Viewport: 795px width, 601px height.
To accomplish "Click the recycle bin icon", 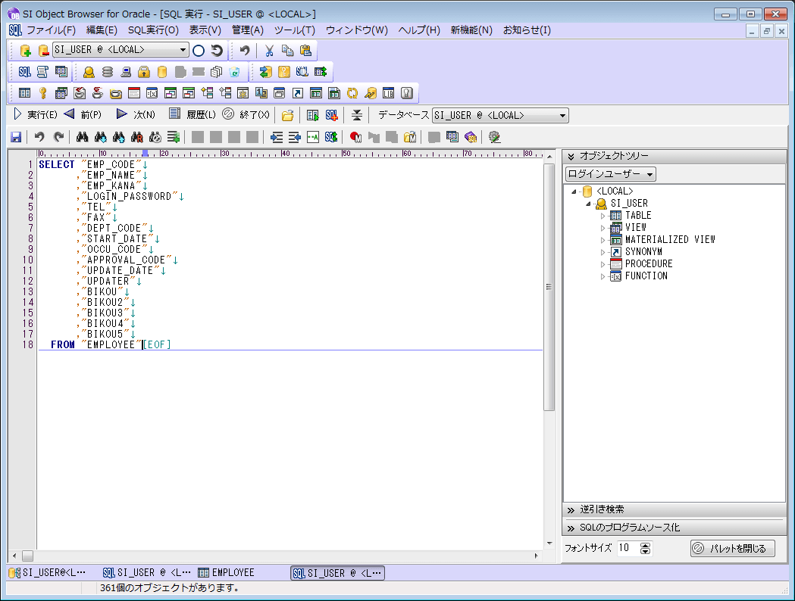I will tap(235, 72).
